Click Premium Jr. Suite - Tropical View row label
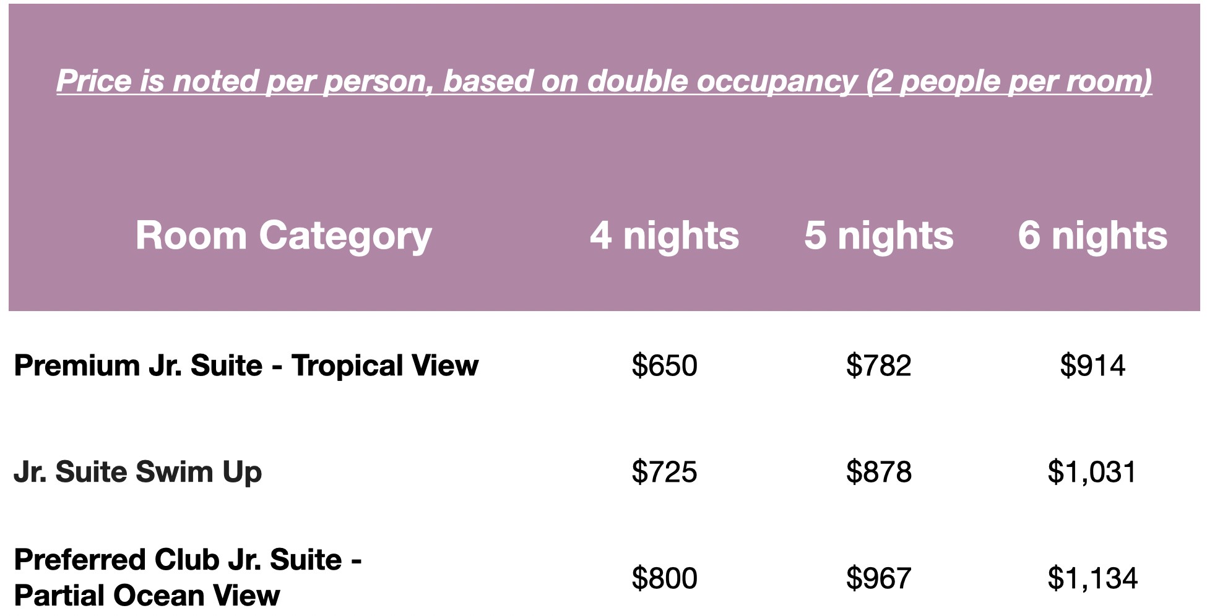The width and height of the screenshot is (1207, 616). 246,365
